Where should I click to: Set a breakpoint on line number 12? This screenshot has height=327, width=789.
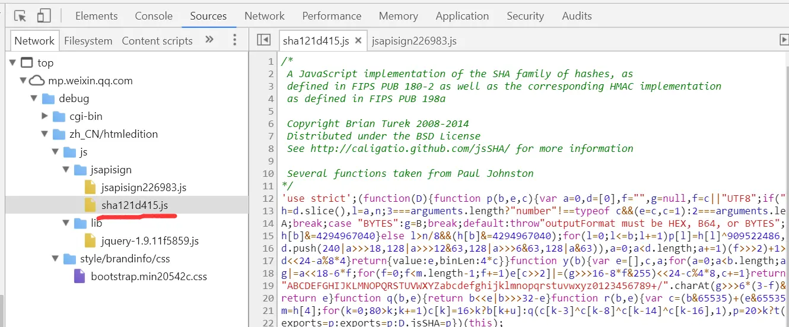tap(268, 198)
